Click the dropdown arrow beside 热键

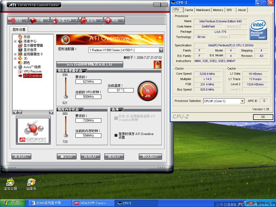click(48, 20)
